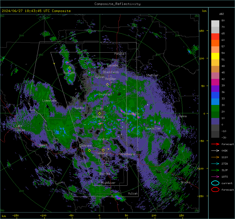Click the Cochrane label

(x=85, y=146)
